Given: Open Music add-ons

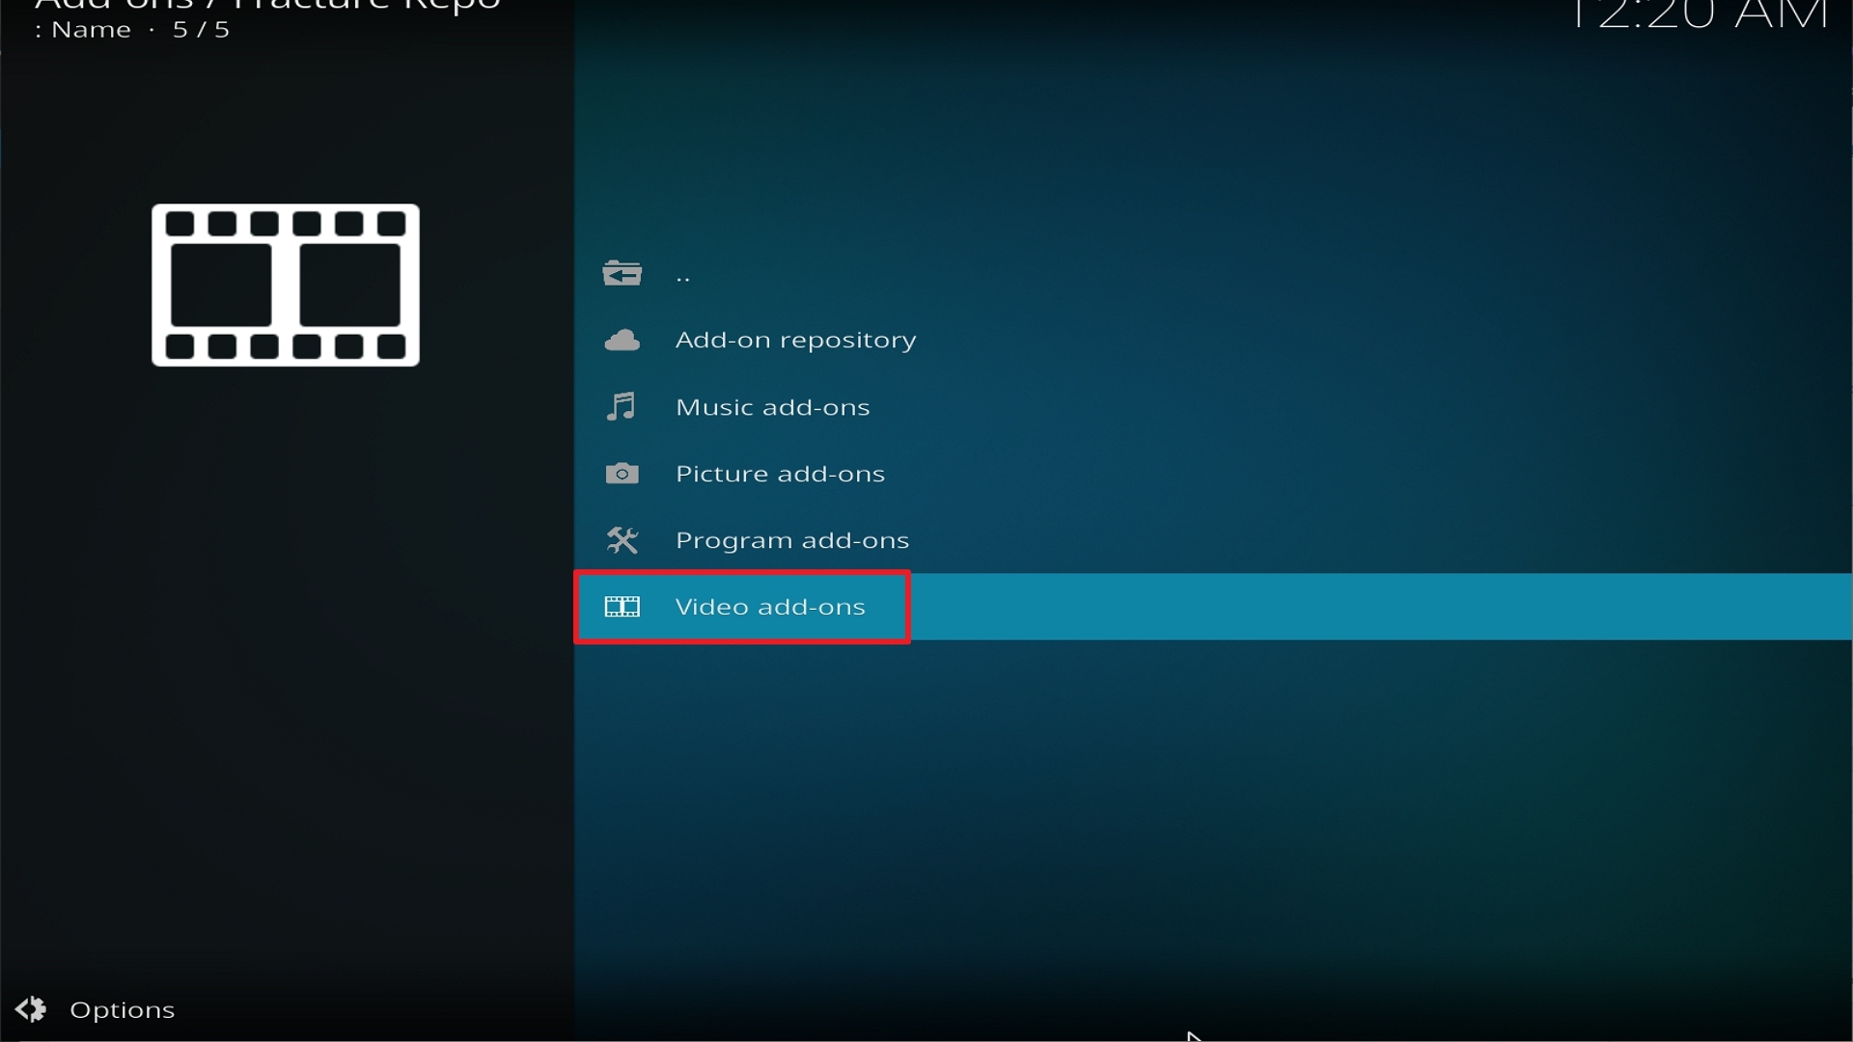Looking at the screenshot, I should click(x=1213, y=406).
